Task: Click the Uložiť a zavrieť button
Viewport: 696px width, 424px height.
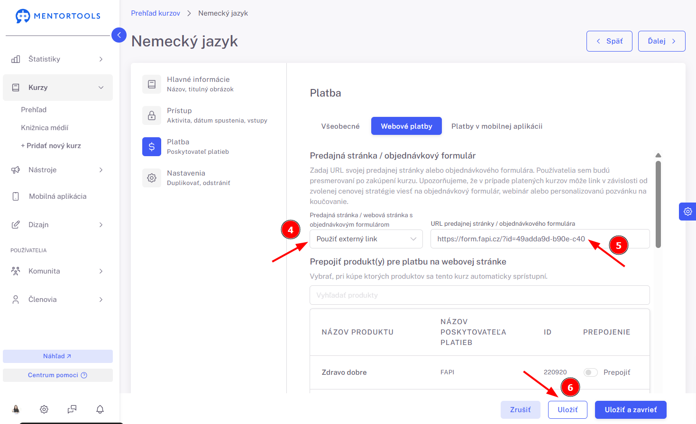Action: 631,410
